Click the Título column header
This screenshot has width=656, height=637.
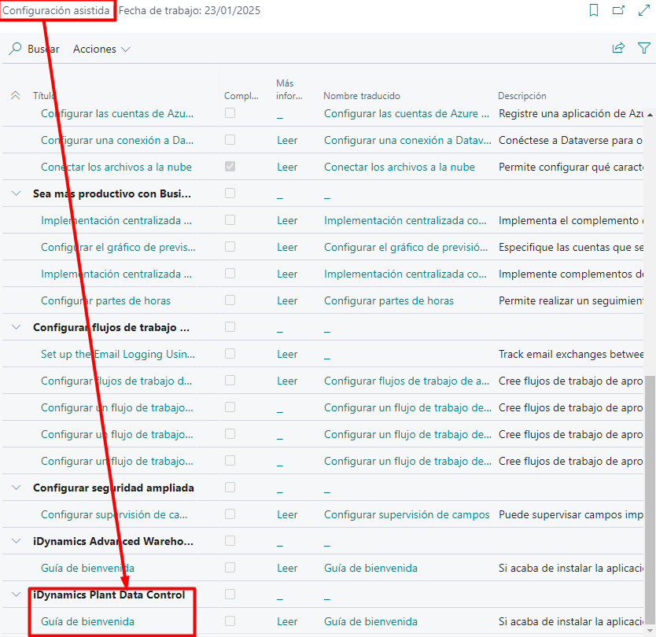click(x=44, y=96)
